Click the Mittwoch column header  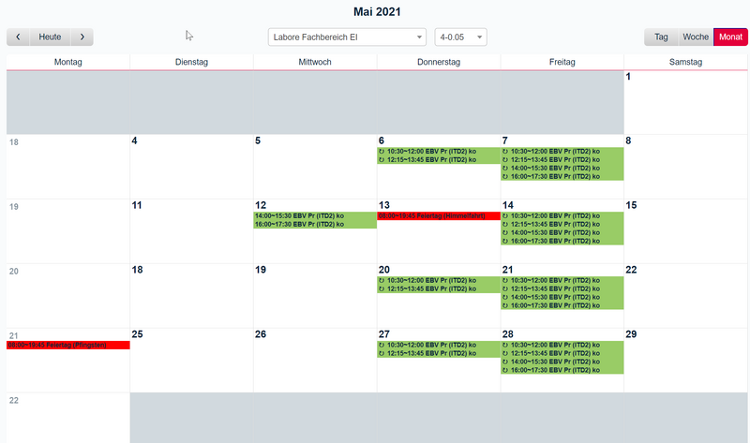tap(315, 62)
